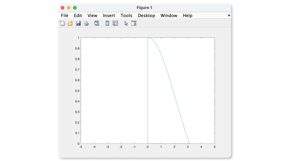Open the View menu

pyautogui.click(x=92, y=16)
